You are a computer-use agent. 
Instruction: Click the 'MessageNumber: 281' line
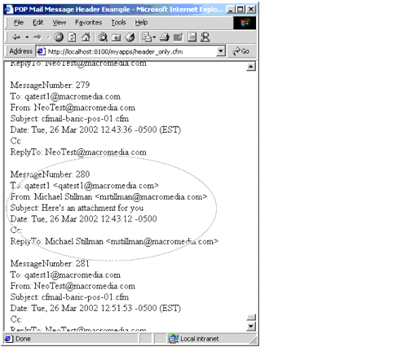tap(50, 264)
